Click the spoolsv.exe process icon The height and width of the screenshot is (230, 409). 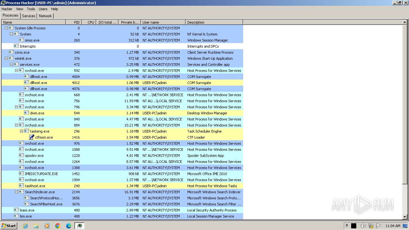pos(21,156)
